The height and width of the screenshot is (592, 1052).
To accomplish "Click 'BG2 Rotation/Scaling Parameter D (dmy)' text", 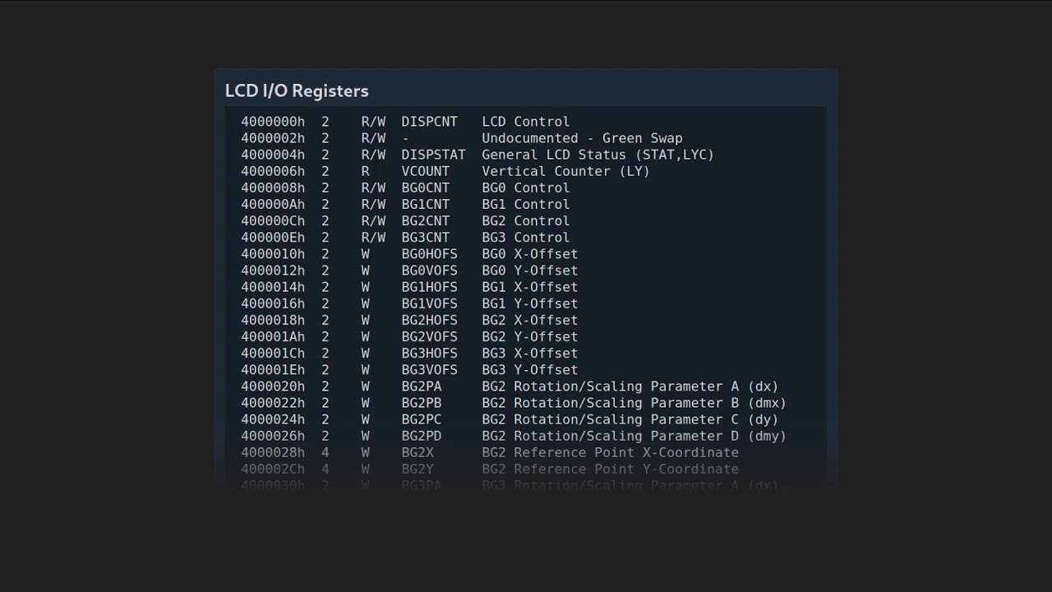I will pos(634,436).
